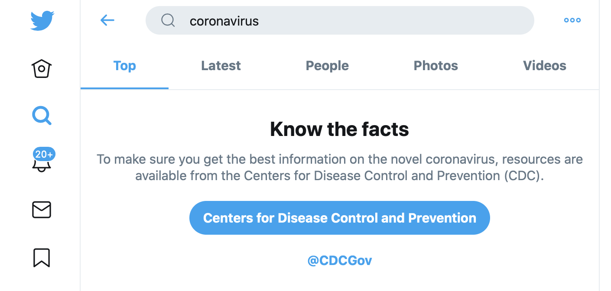Click the novel coronavirus resources description text
611x291 pixels.
pos(340,168)
